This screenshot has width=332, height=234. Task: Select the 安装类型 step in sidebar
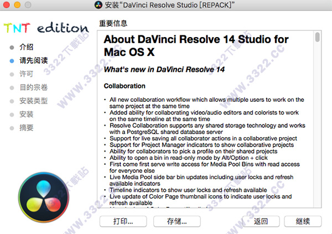pyautogui.click(x=33, y=101)
